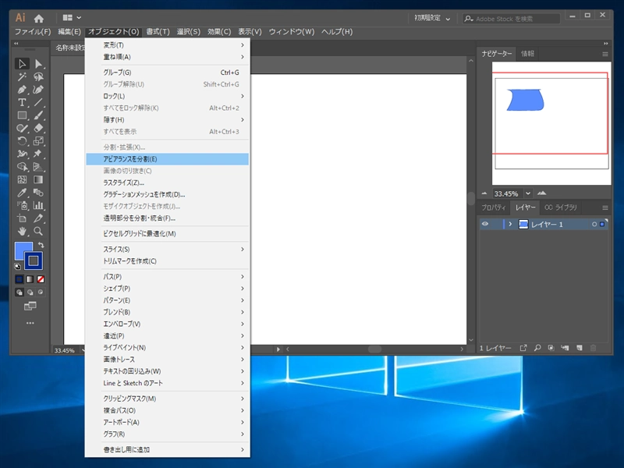Click the Adobe Stock search field
Screen dimensions: 624x468
click(512, 18)
